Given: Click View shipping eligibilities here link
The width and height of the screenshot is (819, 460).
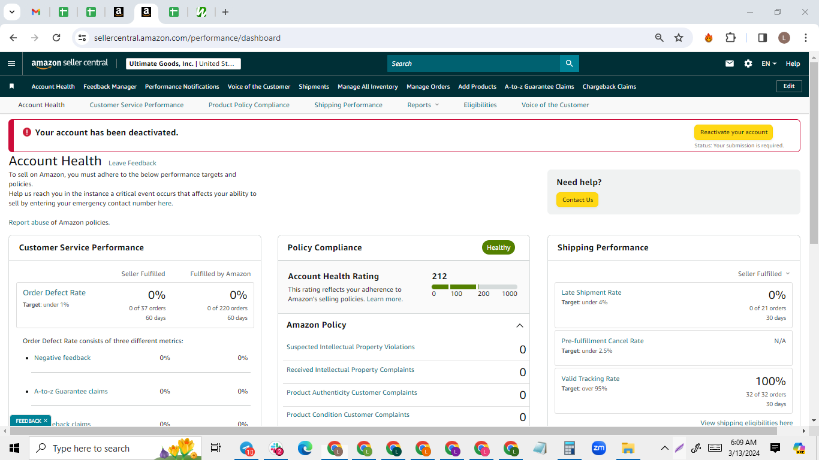Looking at the screenshot, I should pos(746,423).
